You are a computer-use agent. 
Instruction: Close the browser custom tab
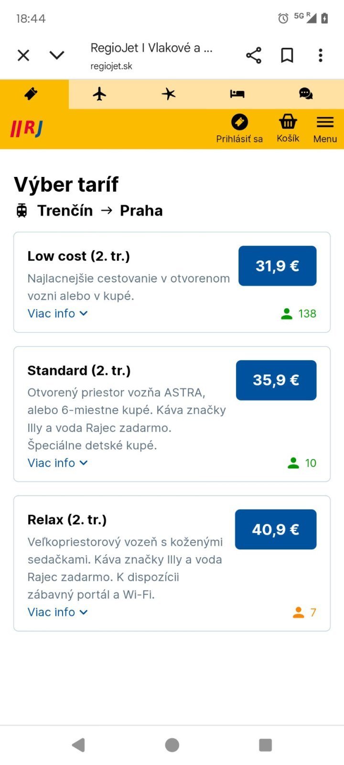point(23,55)
